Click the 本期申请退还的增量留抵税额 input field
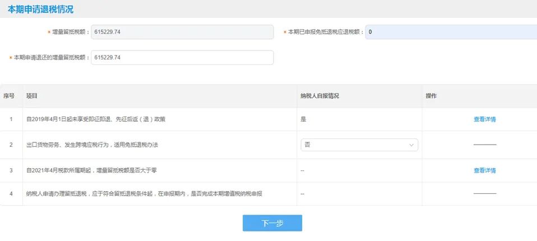537x241 pixels. pos(182,58)
